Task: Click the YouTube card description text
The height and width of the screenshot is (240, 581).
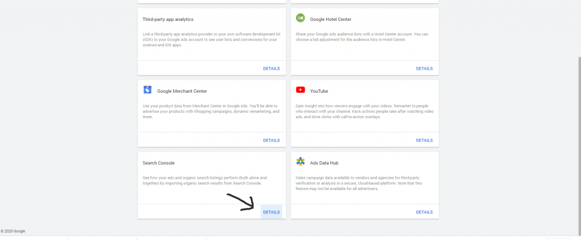Action: [365, 112]
